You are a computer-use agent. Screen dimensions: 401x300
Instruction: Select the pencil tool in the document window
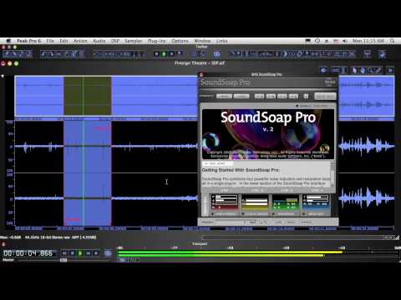coord(378,70)
